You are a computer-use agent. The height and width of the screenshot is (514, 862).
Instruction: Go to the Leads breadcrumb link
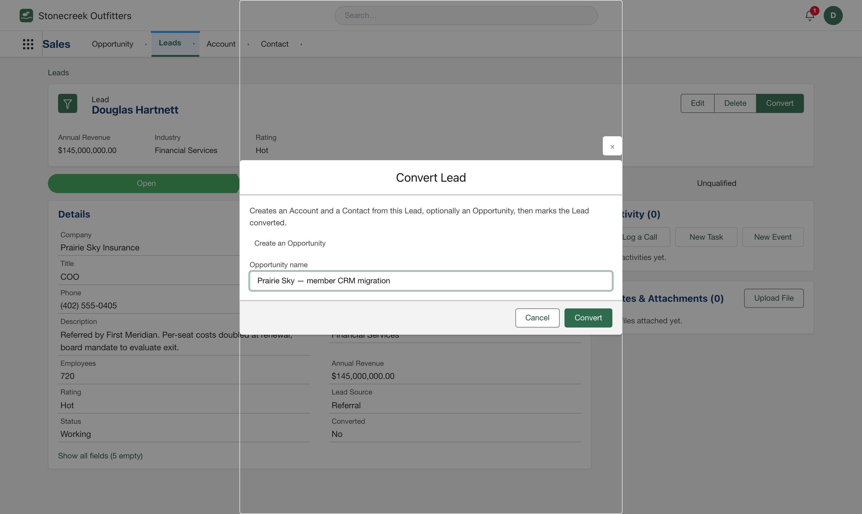[x=58, y=73]
